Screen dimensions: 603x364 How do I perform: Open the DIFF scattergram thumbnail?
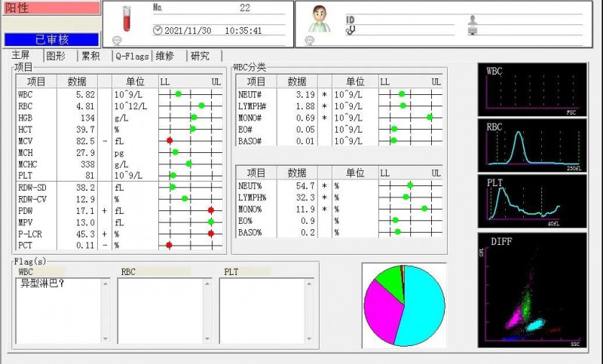point(532,290)
